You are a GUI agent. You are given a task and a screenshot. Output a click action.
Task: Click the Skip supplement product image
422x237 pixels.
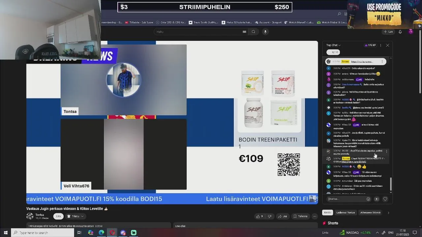[x=269, y=99]
